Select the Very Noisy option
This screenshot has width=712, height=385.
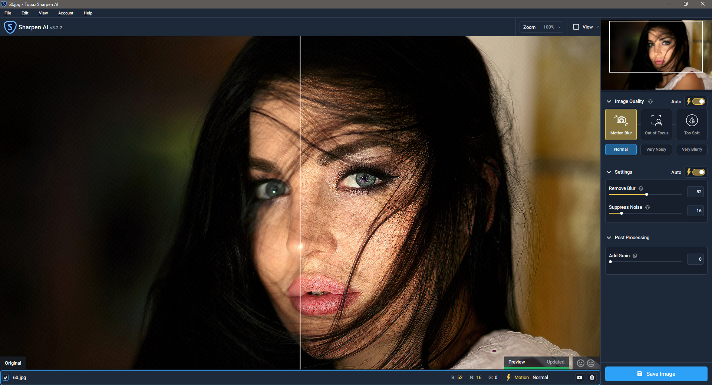coord(656,150)
